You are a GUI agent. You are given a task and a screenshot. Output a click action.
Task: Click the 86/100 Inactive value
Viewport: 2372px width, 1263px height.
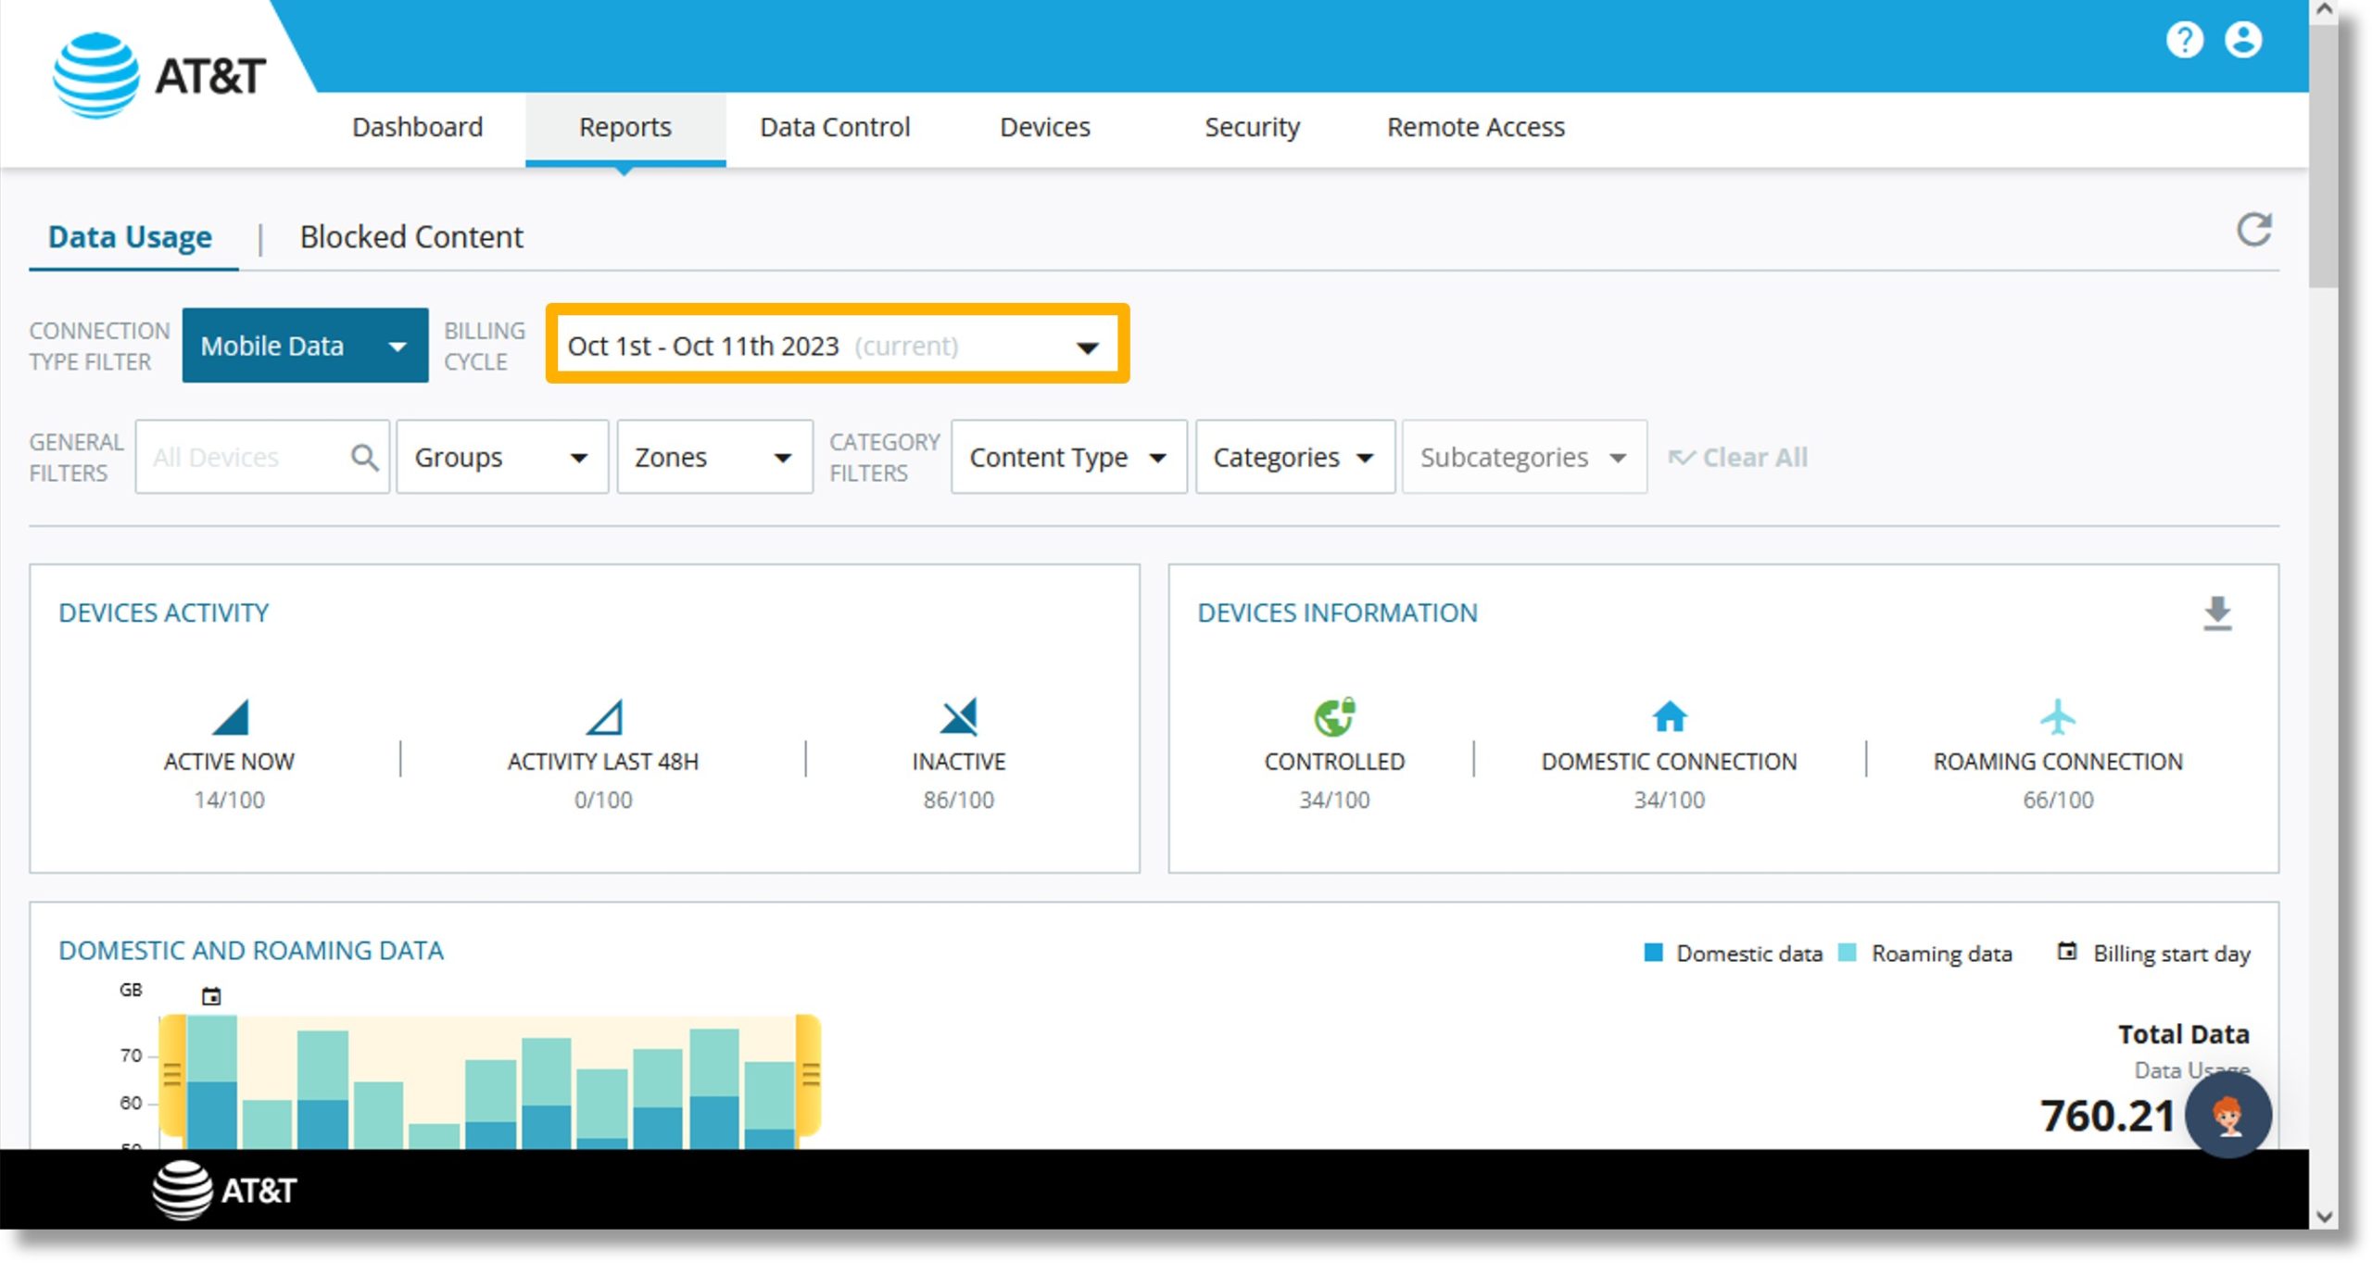[x=958, y=800]
